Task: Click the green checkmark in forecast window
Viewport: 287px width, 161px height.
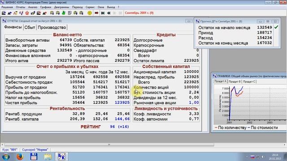Action: 276,27
